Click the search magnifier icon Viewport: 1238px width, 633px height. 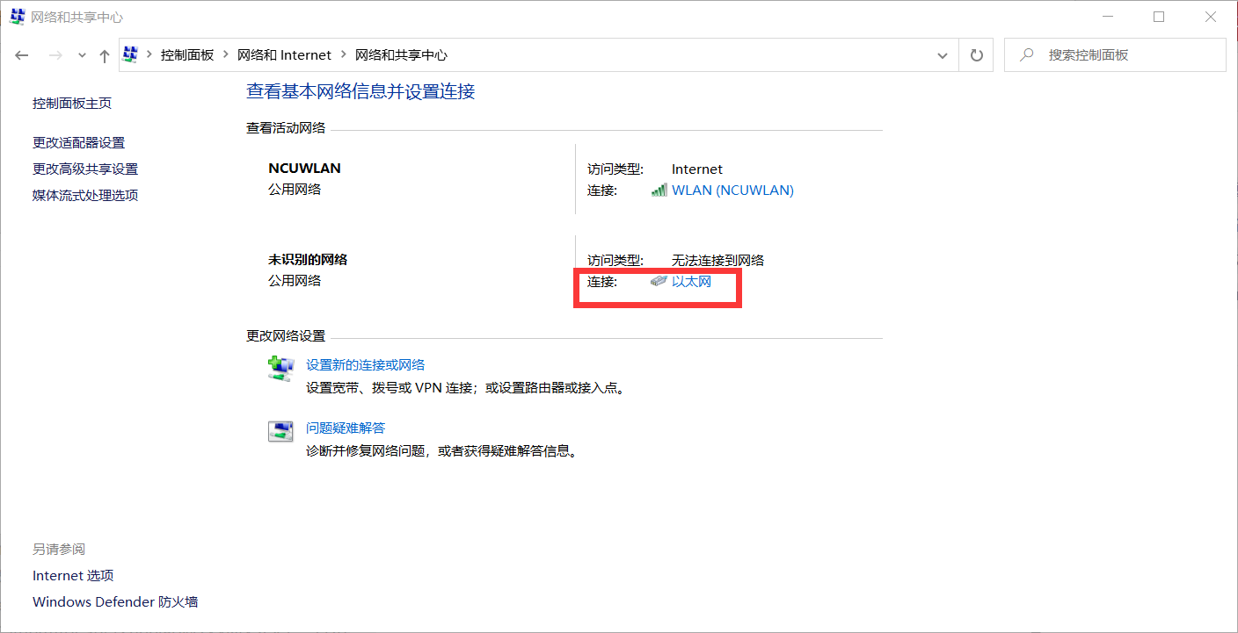click(x=1026, y=54)
